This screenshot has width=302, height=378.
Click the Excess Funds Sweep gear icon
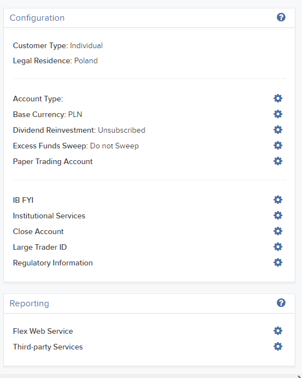278,146
